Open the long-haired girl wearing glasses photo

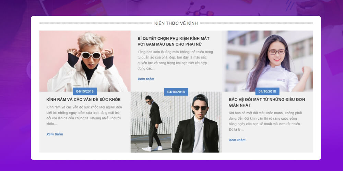point(267,61)
